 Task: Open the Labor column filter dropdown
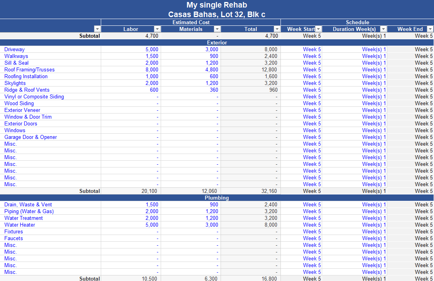[157, 29]
